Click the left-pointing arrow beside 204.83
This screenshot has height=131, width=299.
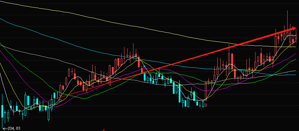point(5,129)
